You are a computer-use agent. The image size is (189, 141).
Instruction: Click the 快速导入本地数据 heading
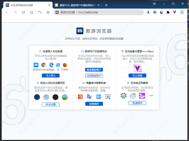[x=52, y=51]
